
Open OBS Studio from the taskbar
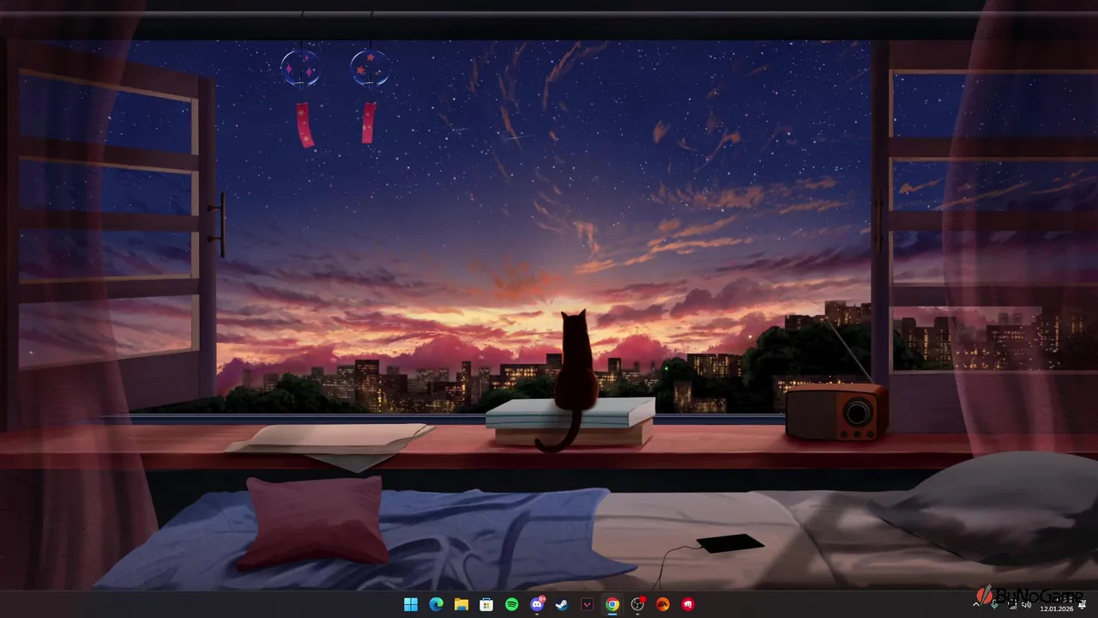point(637,604)
